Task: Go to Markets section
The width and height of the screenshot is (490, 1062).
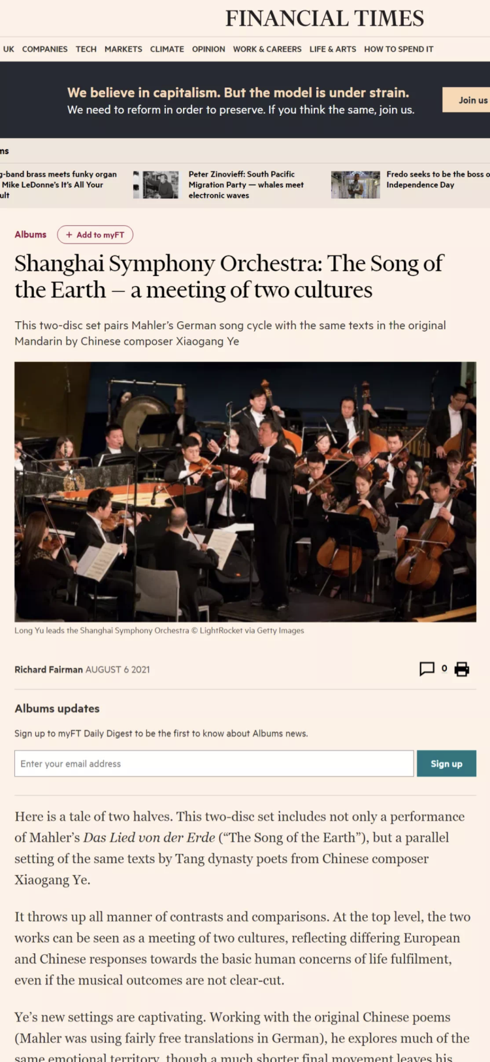Action: coord(123,49)
